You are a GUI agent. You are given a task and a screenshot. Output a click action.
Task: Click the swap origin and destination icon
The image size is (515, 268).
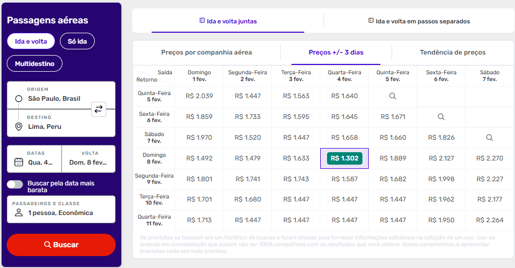coord(98,109)
